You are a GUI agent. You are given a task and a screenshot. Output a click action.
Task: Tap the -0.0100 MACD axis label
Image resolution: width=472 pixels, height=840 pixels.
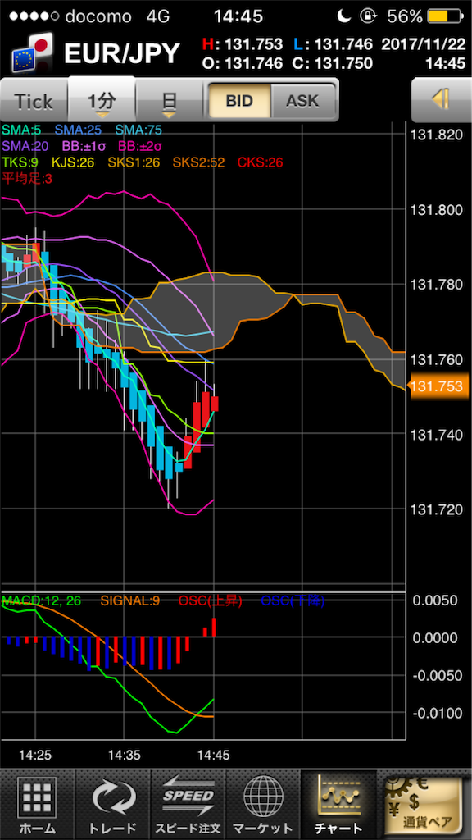(x=438, y=713)
